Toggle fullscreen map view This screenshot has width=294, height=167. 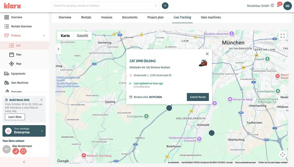283,36
